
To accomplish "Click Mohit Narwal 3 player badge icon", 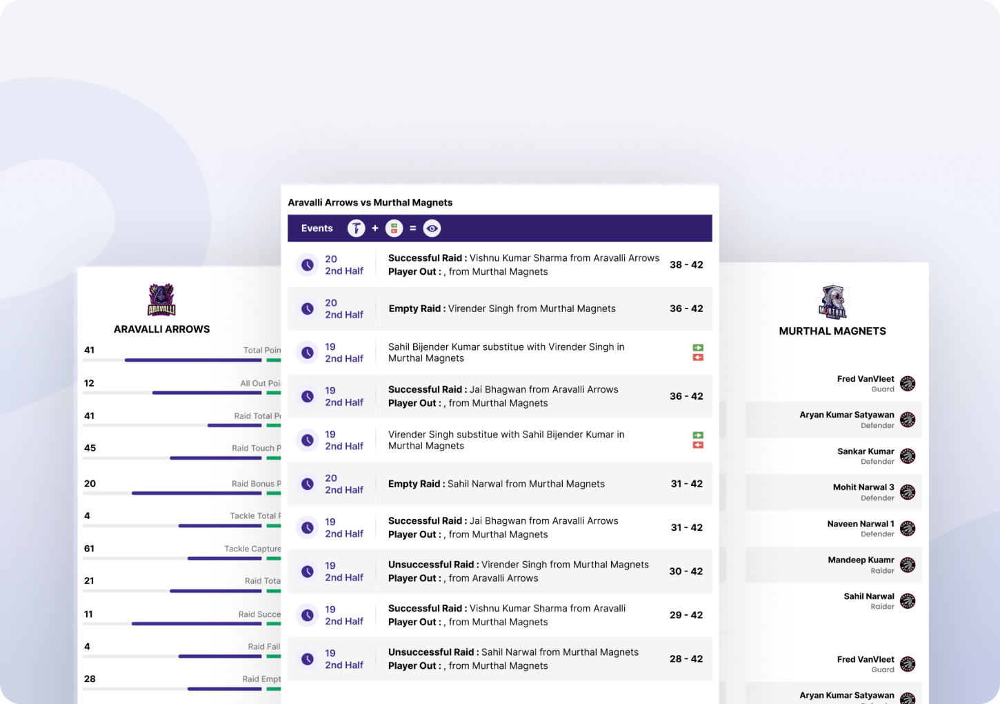I will [908, 492].
